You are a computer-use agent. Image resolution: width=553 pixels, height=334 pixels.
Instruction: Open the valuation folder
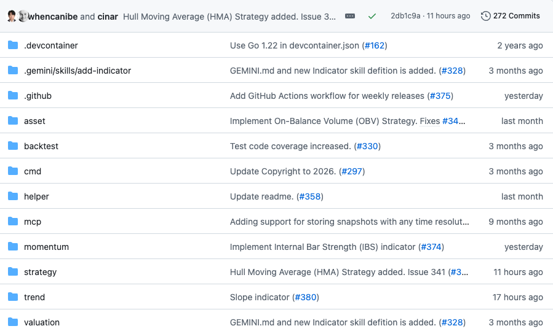42,322
